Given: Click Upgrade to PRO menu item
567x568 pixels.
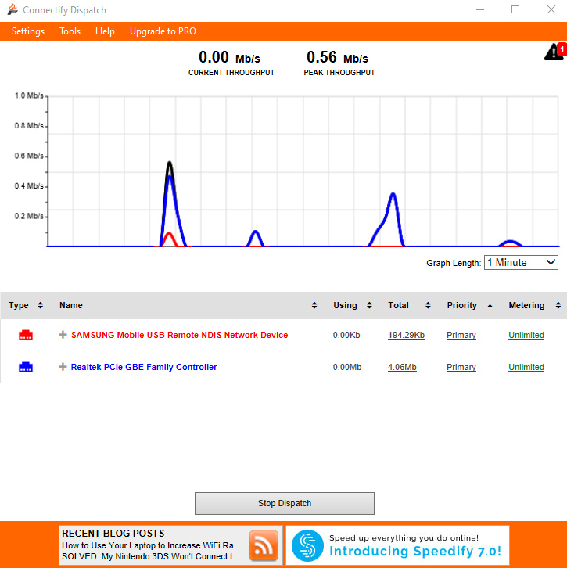Looking at the screenshot, I should 163,31.
